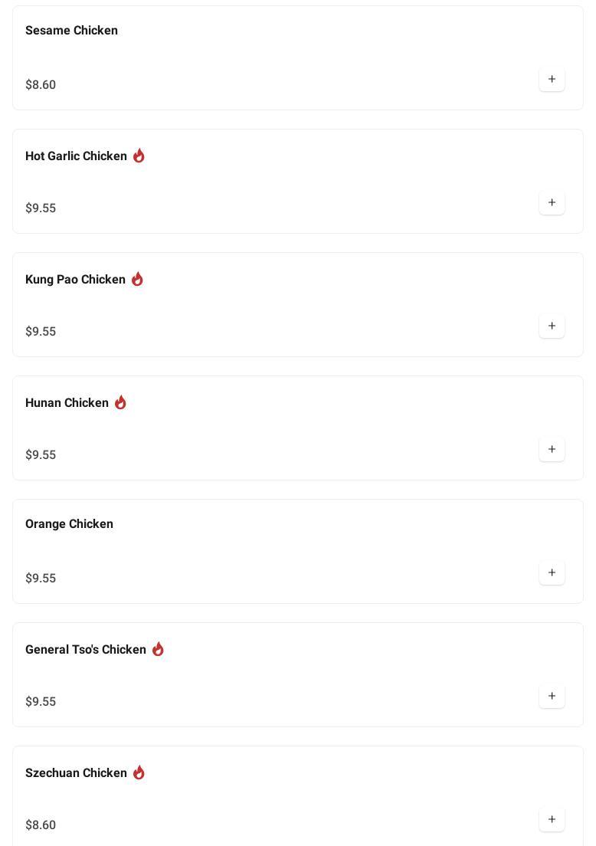Add Szechuan Chicken with the plus button
596x846 pixels.
[x=552, y=820]
